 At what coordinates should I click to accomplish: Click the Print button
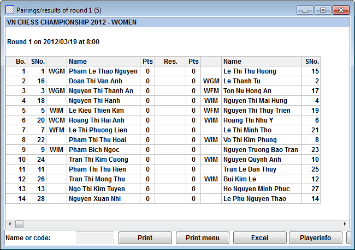pyautogui.click(x=145, y=238)
